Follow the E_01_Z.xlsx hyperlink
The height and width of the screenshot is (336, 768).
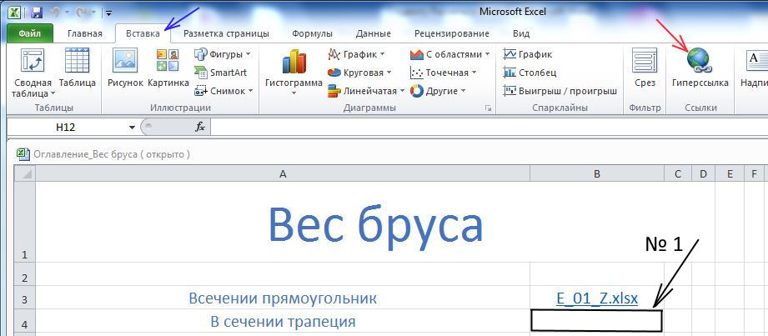coord(596,298)
